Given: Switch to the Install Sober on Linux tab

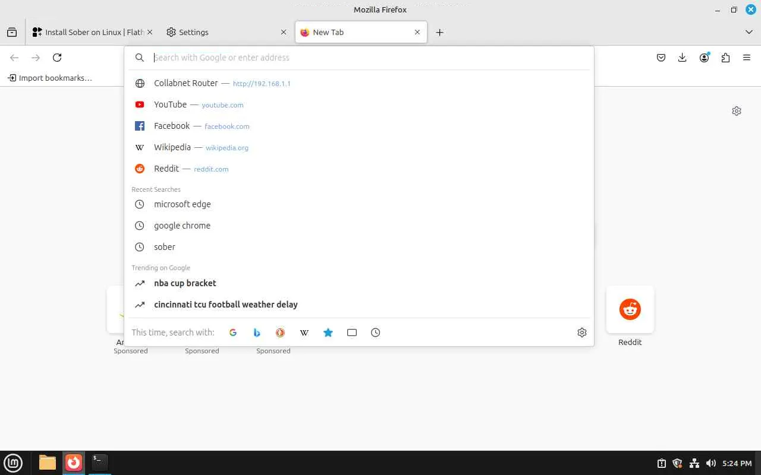Looking at the screenshot, I should point(92,32).
